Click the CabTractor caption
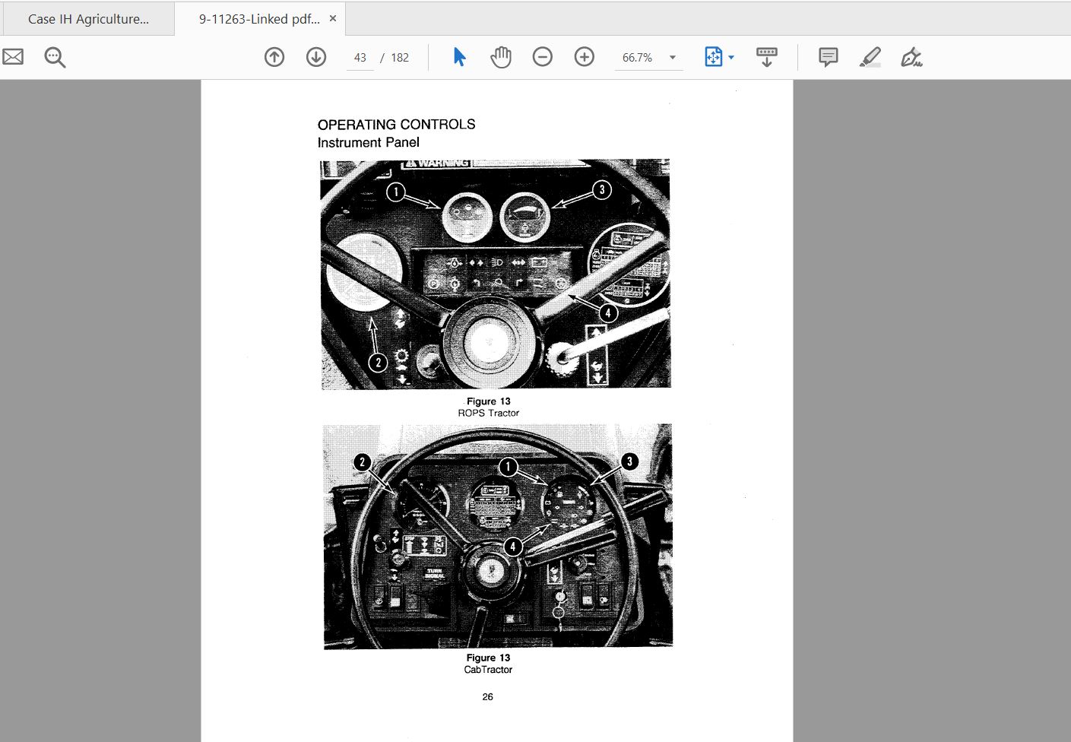This screenshot has height=742, width=1071. tap(488, 670)
